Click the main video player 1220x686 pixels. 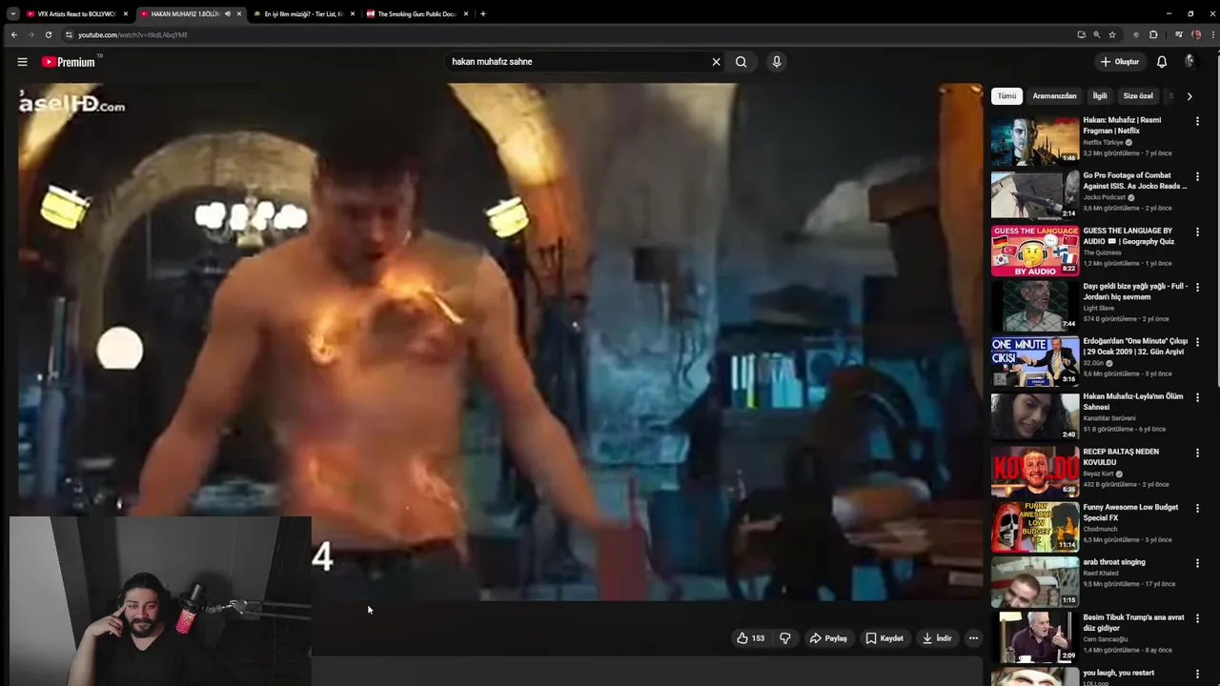tap(500, 341)
